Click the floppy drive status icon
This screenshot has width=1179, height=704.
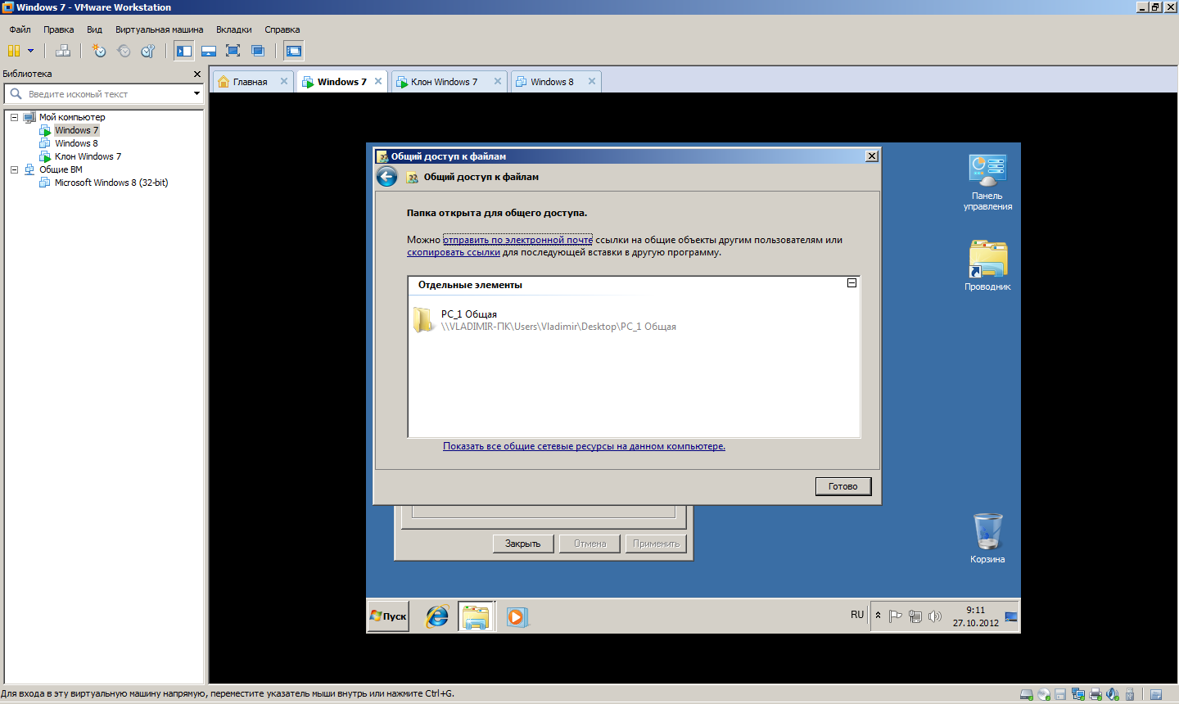coord(1060,695)
